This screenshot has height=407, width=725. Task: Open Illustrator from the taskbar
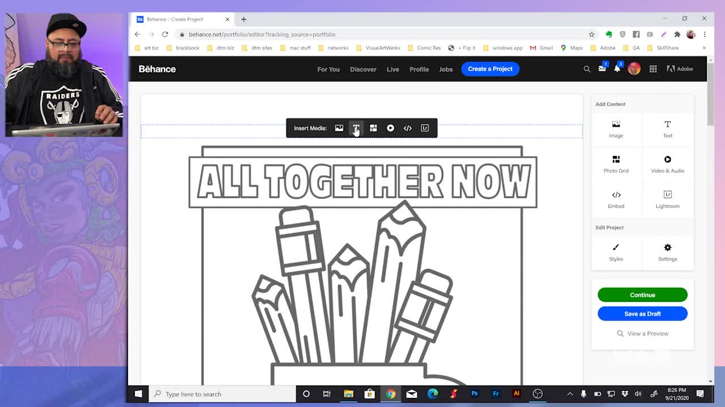click(516, 394)
